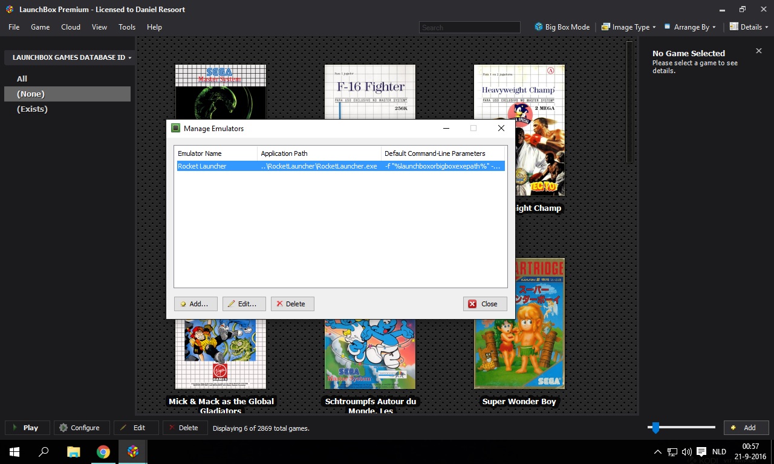Sort by Default Command-Line Parameters column
This screenshot has height=464, width=774.
coord(443,153)
